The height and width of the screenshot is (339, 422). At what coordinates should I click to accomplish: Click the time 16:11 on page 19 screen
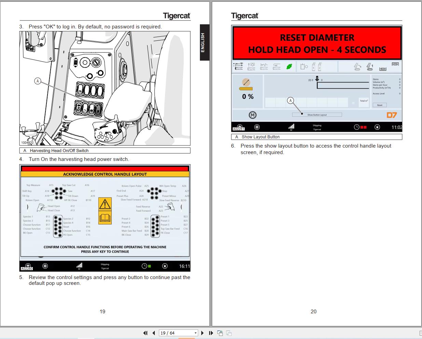click(x=185, y=266)
